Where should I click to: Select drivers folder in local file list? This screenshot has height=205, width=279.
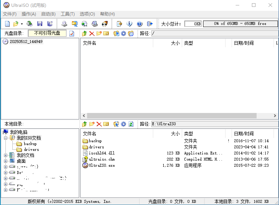tap(96, 147)
